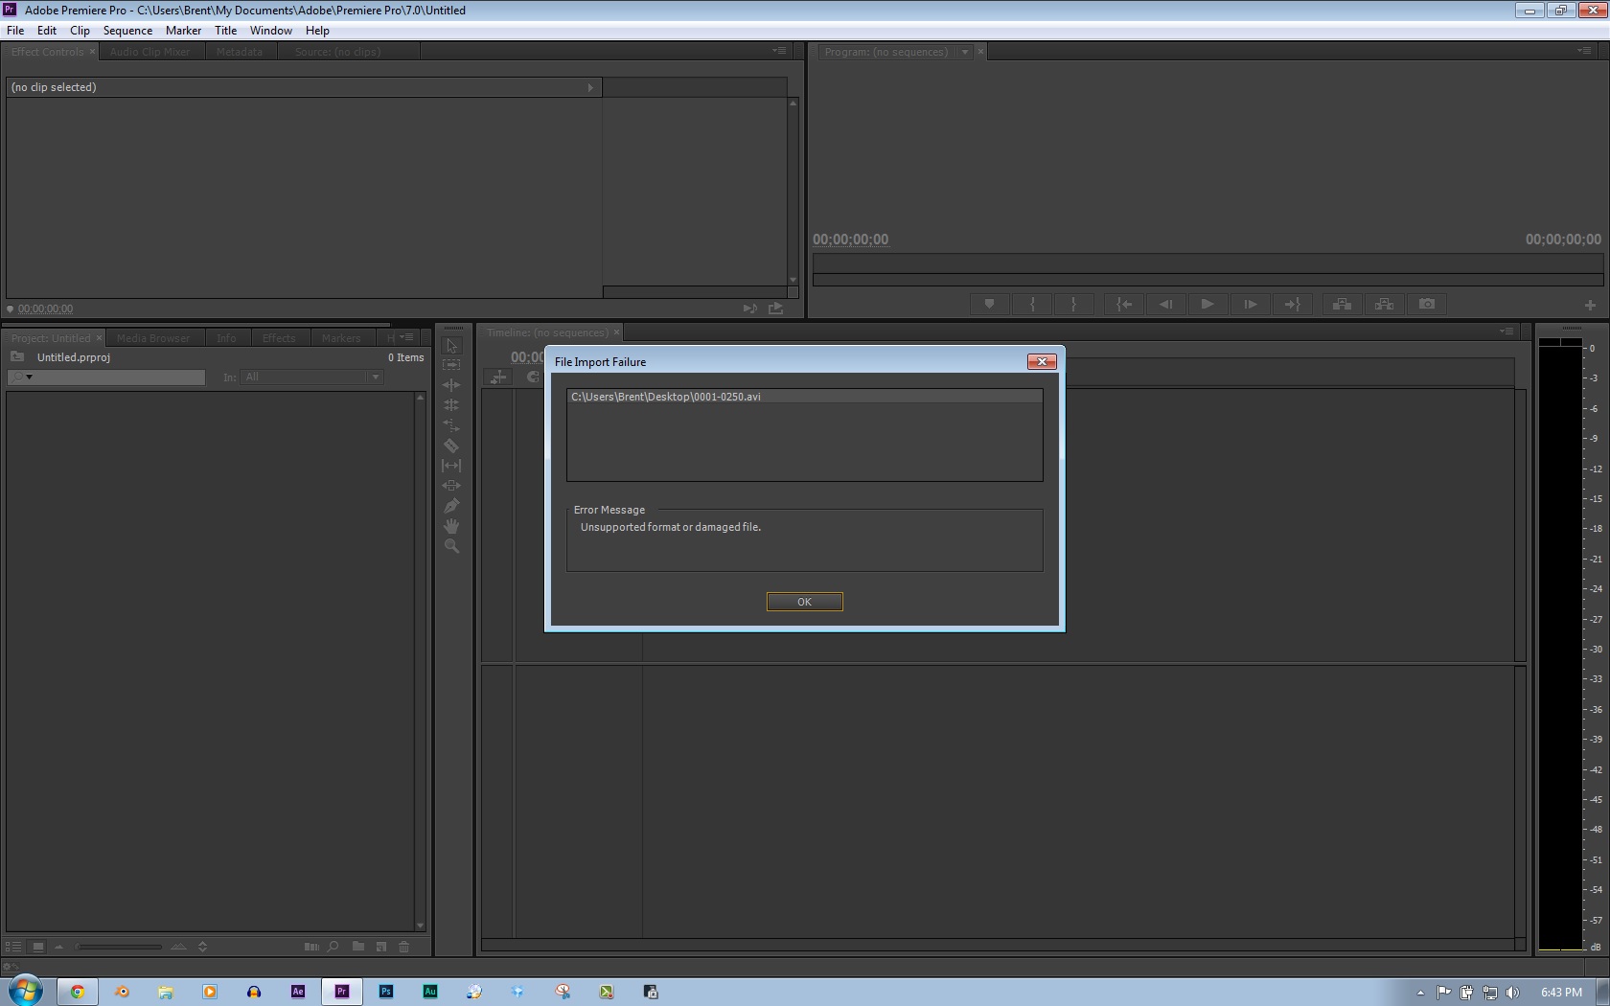Open the Sequence menu
Screen dimensions: 1610x1006
127,31
